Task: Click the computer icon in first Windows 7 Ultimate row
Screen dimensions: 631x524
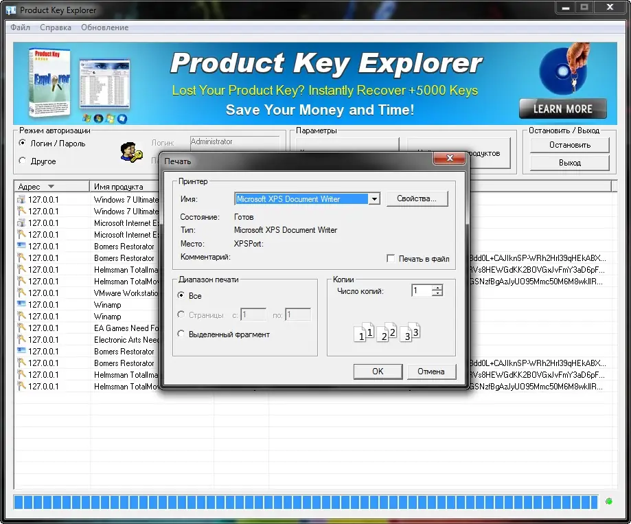Action: (x=21, y=199)
